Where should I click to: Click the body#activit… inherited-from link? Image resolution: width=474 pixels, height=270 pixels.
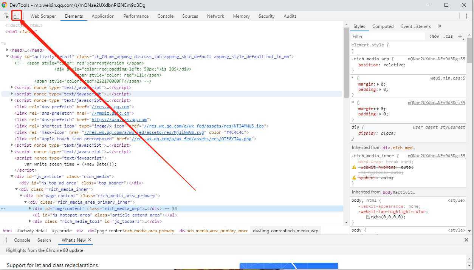399,192
